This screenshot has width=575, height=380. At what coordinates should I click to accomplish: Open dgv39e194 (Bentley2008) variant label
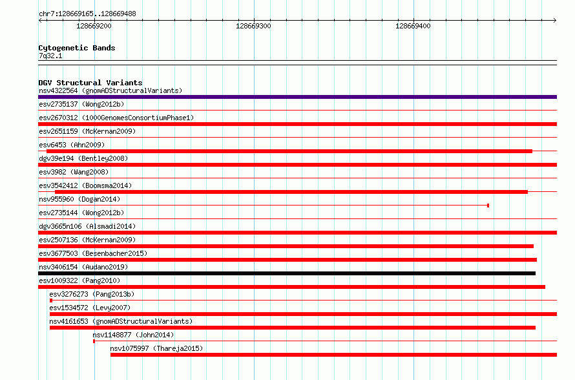pyautogui.click(x=83, y=158)
